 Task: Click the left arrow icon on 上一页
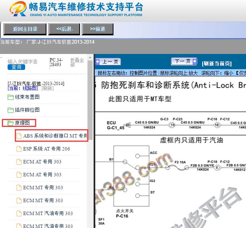pyautogui.click(x=97, y=62)
